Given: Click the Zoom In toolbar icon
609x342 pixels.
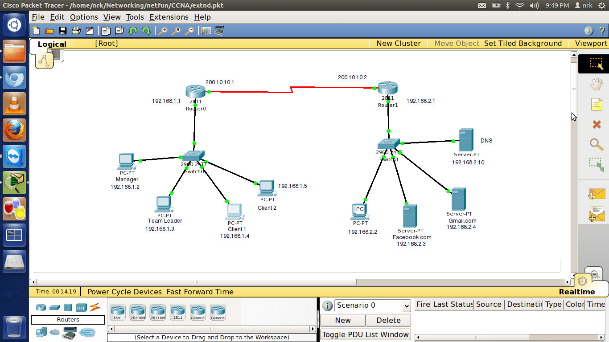Looking at the screenshot, I should (x=163, y=31).
